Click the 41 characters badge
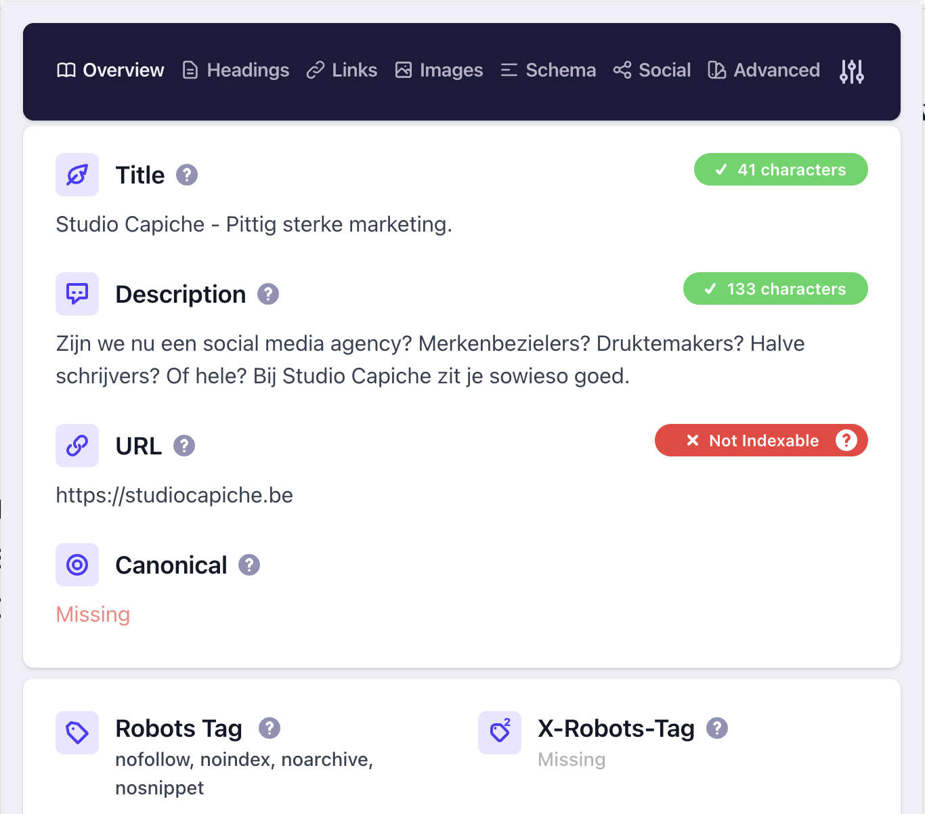Screen dimensions: 925x814 coord(781,169)
